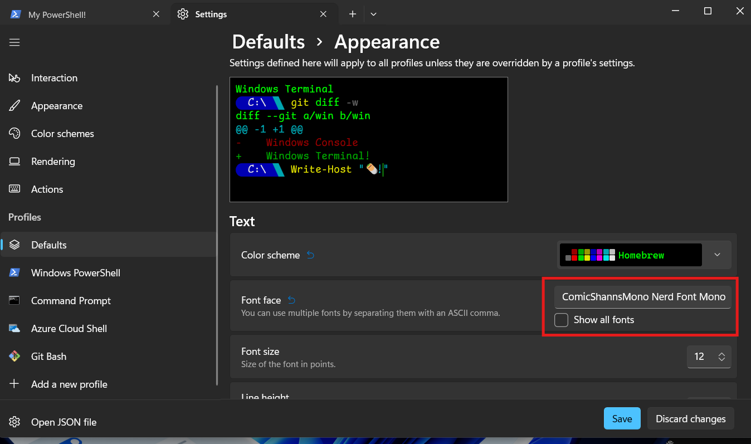Select the Azure Cloud Shell profile

(x=109, y=329)
